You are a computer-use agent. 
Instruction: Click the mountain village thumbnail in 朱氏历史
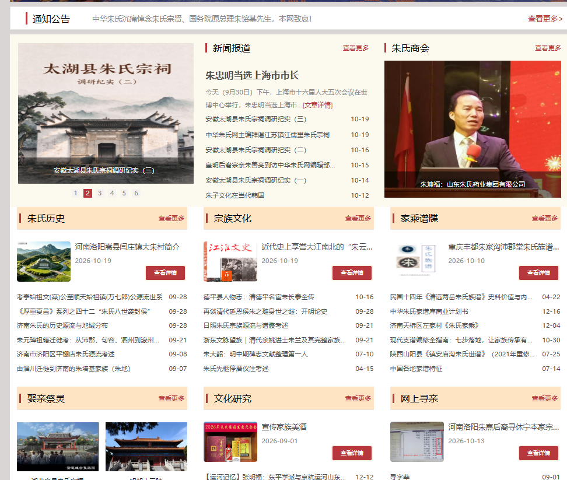coord(44,261)
